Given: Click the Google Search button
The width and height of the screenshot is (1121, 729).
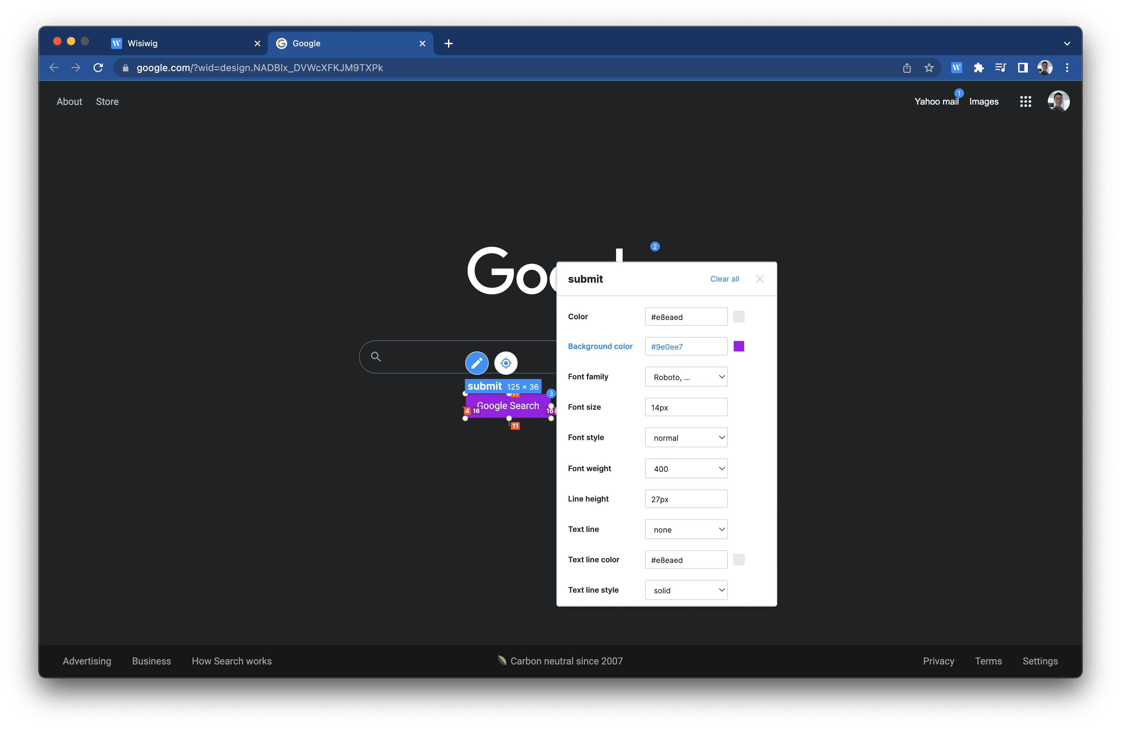Looking at the screenshot, I should click(508, 406).
